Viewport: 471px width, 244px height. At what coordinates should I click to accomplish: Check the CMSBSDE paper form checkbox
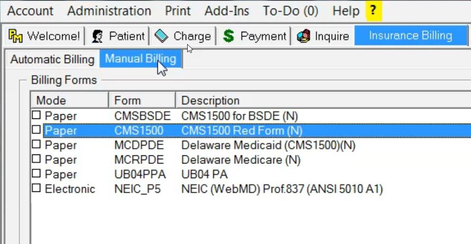[36, 115]
